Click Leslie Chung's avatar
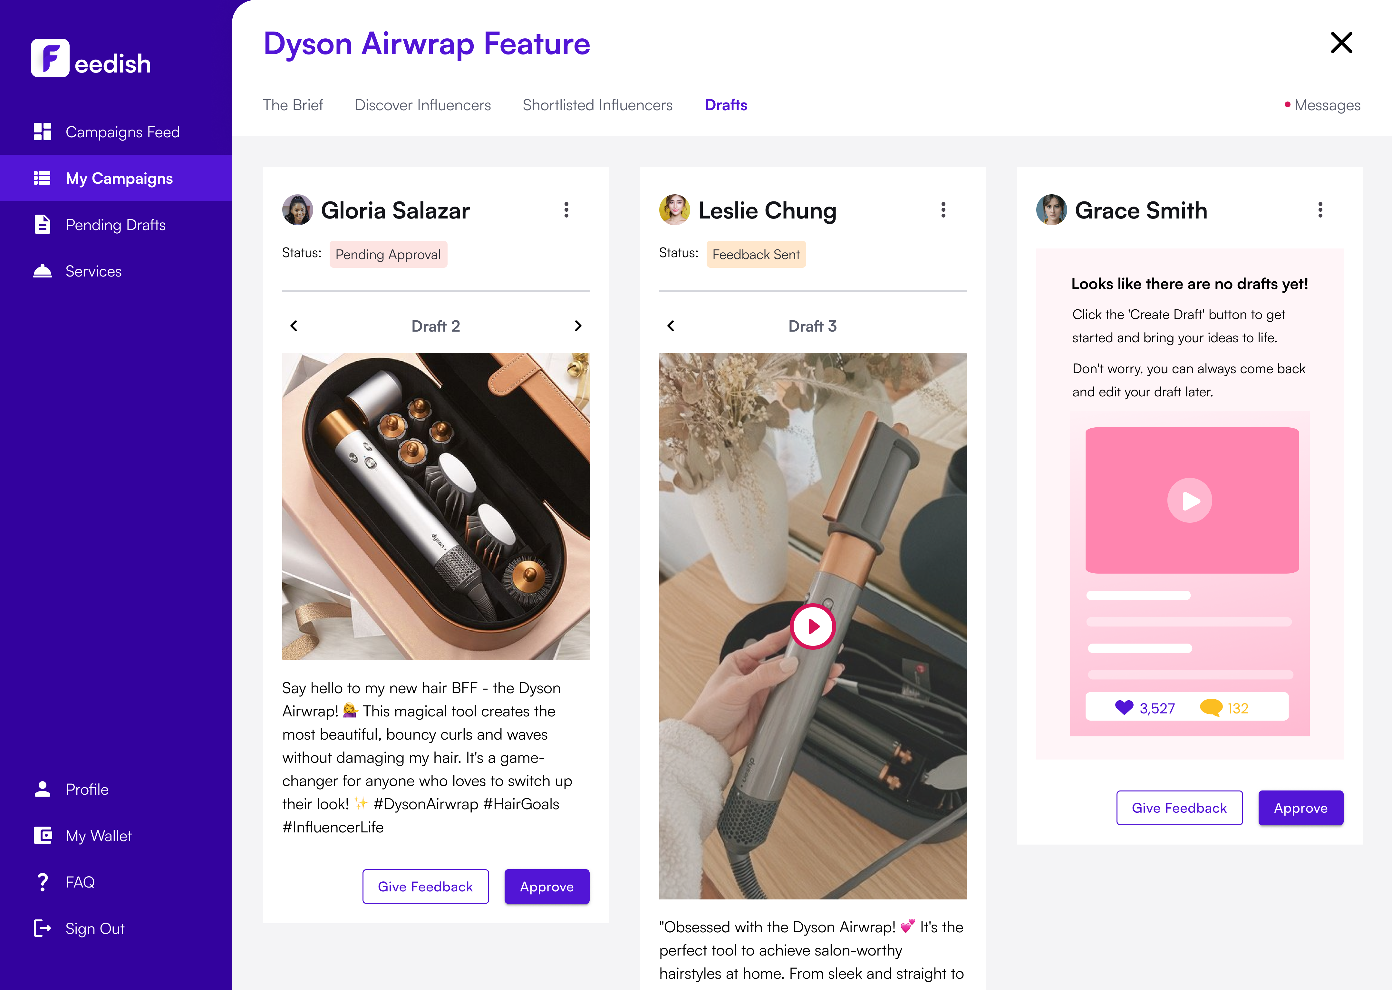 [x=674, y=210]
